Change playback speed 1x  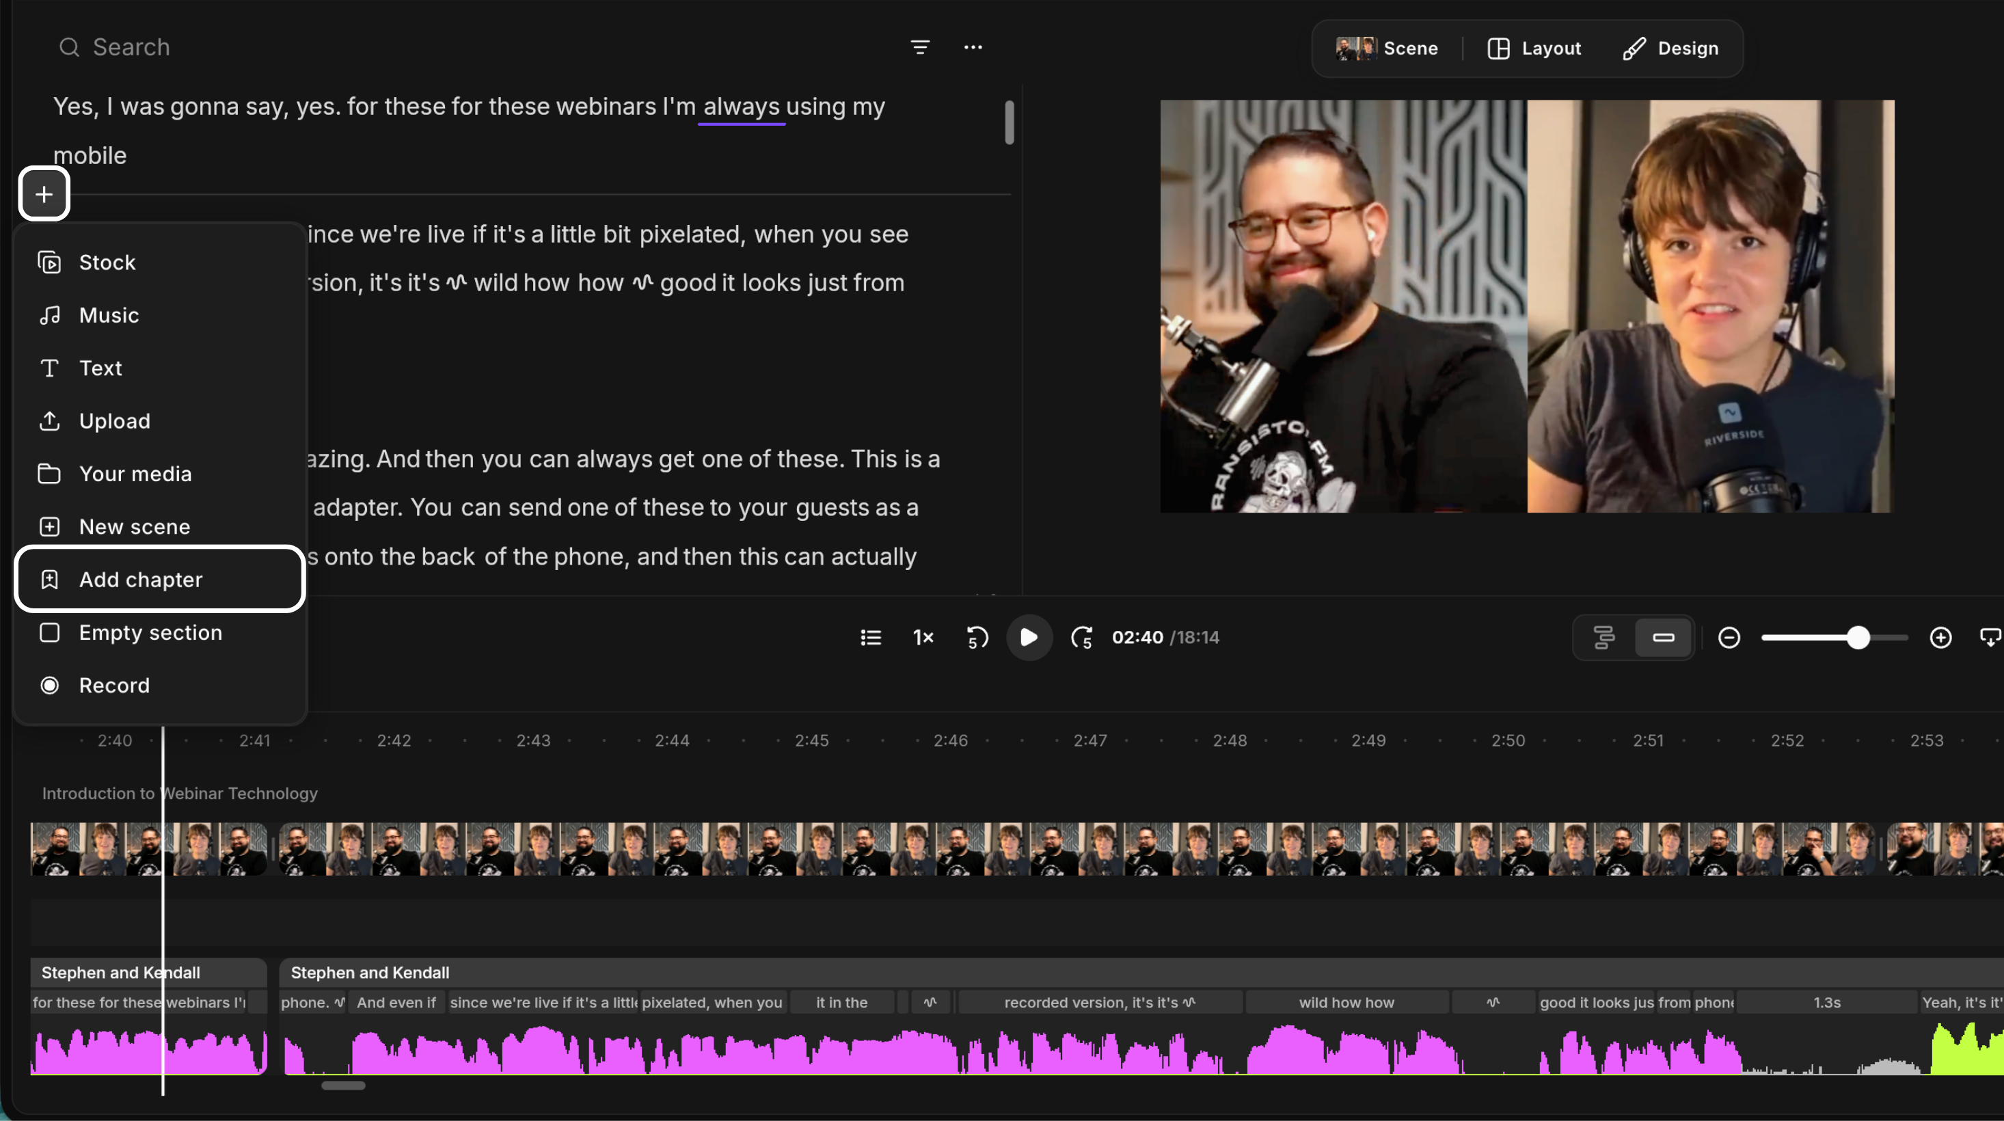click(x=923, y=638)
